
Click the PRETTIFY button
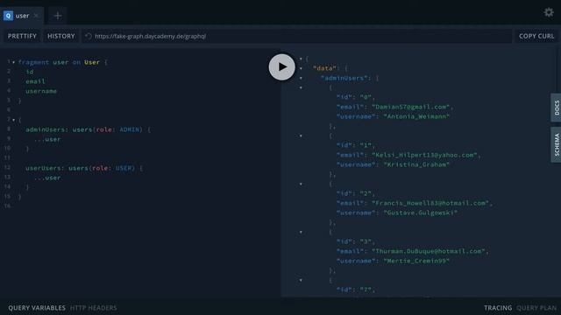coord(22,36)
